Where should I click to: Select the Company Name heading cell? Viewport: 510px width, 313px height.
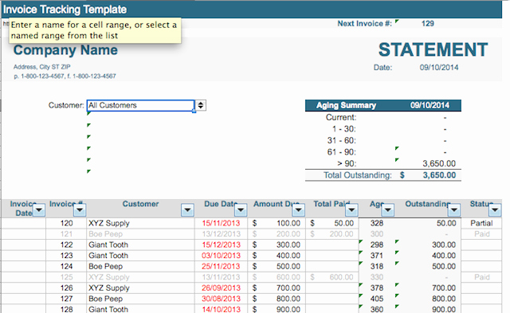65,50
